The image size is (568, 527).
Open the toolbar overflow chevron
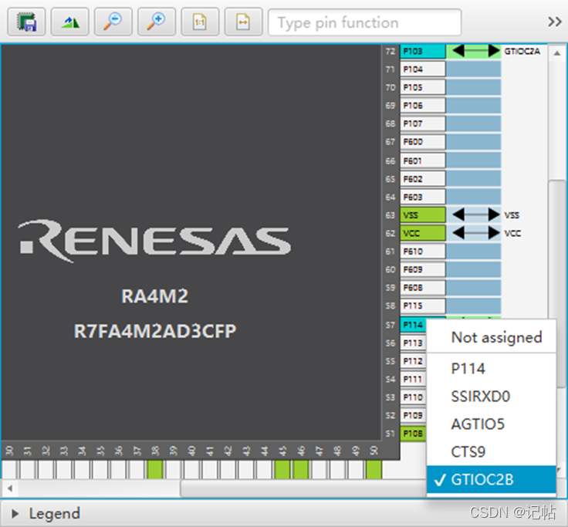pyautogui.click(x=554, y=22)
